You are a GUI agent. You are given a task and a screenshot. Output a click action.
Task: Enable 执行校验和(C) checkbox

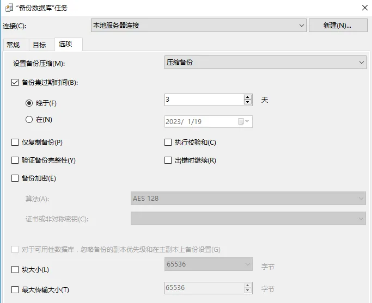coord(168,143)
